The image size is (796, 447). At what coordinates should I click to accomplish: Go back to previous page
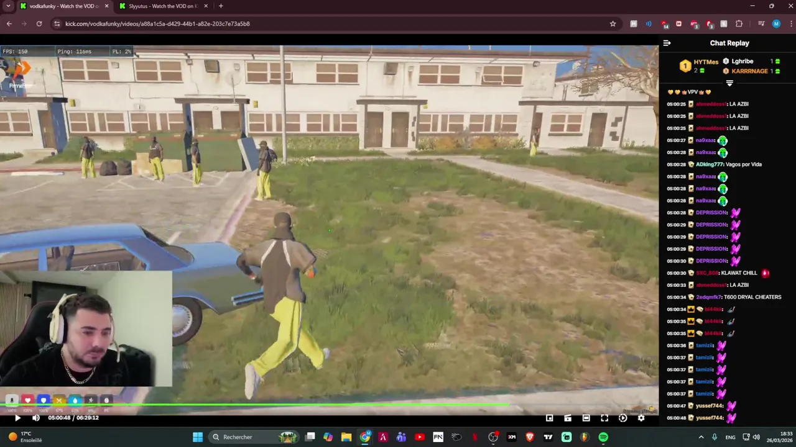9,24
